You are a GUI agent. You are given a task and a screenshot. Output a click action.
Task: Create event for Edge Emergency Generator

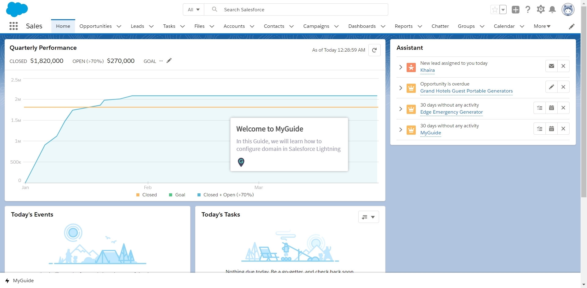point(552,108)
